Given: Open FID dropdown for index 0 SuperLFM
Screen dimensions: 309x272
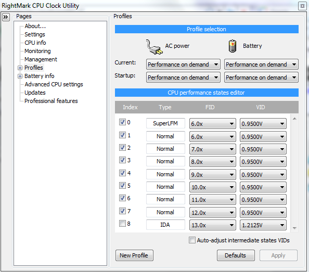Looking at the screenshot, I should click(x=213, y=124).
